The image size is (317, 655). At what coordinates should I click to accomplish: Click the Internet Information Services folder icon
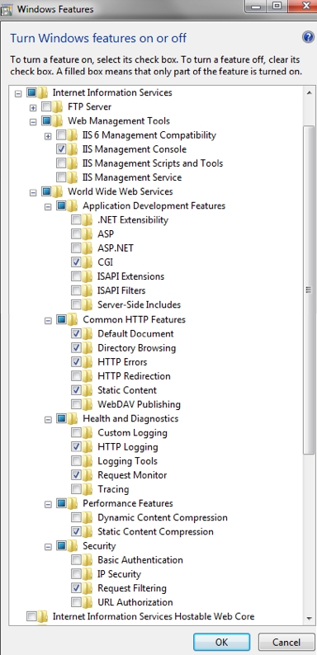pos(43,92)
